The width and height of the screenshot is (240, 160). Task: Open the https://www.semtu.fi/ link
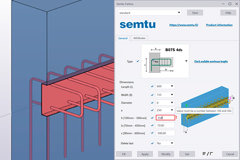[x=184, y=25]
